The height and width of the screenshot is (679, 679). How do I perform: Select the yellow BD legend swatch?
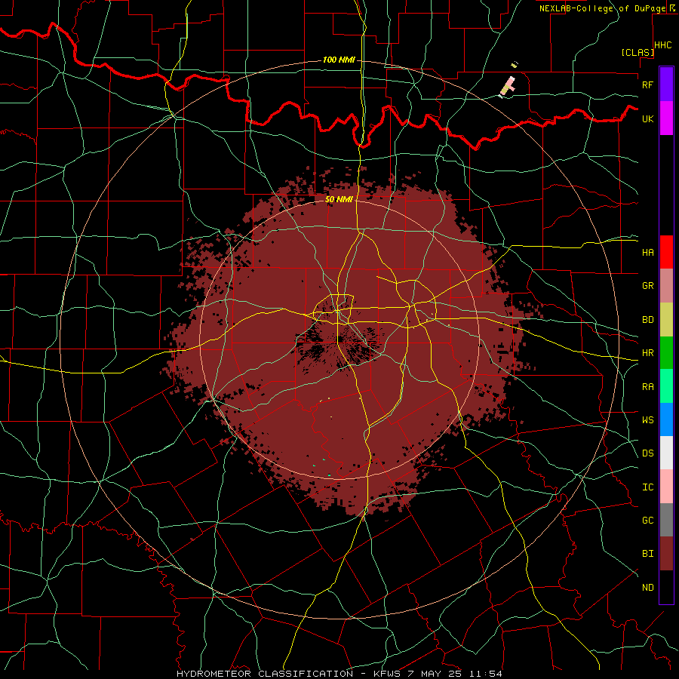point(666,319)
